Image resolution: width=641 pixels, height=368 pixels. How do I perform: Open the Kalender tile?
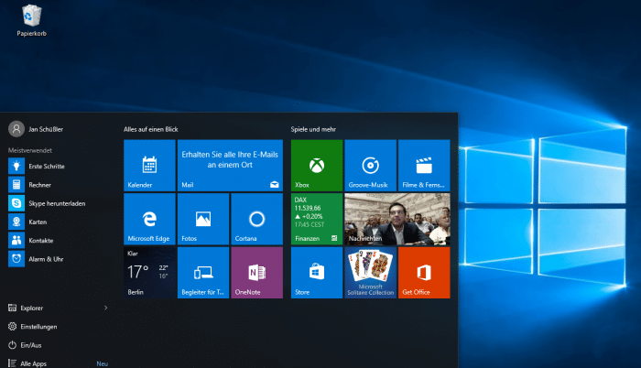click(x=149, y=166)
